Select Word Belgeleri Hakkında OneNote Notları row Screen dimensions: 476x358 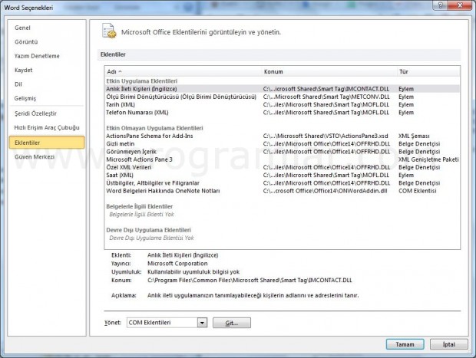282,191
